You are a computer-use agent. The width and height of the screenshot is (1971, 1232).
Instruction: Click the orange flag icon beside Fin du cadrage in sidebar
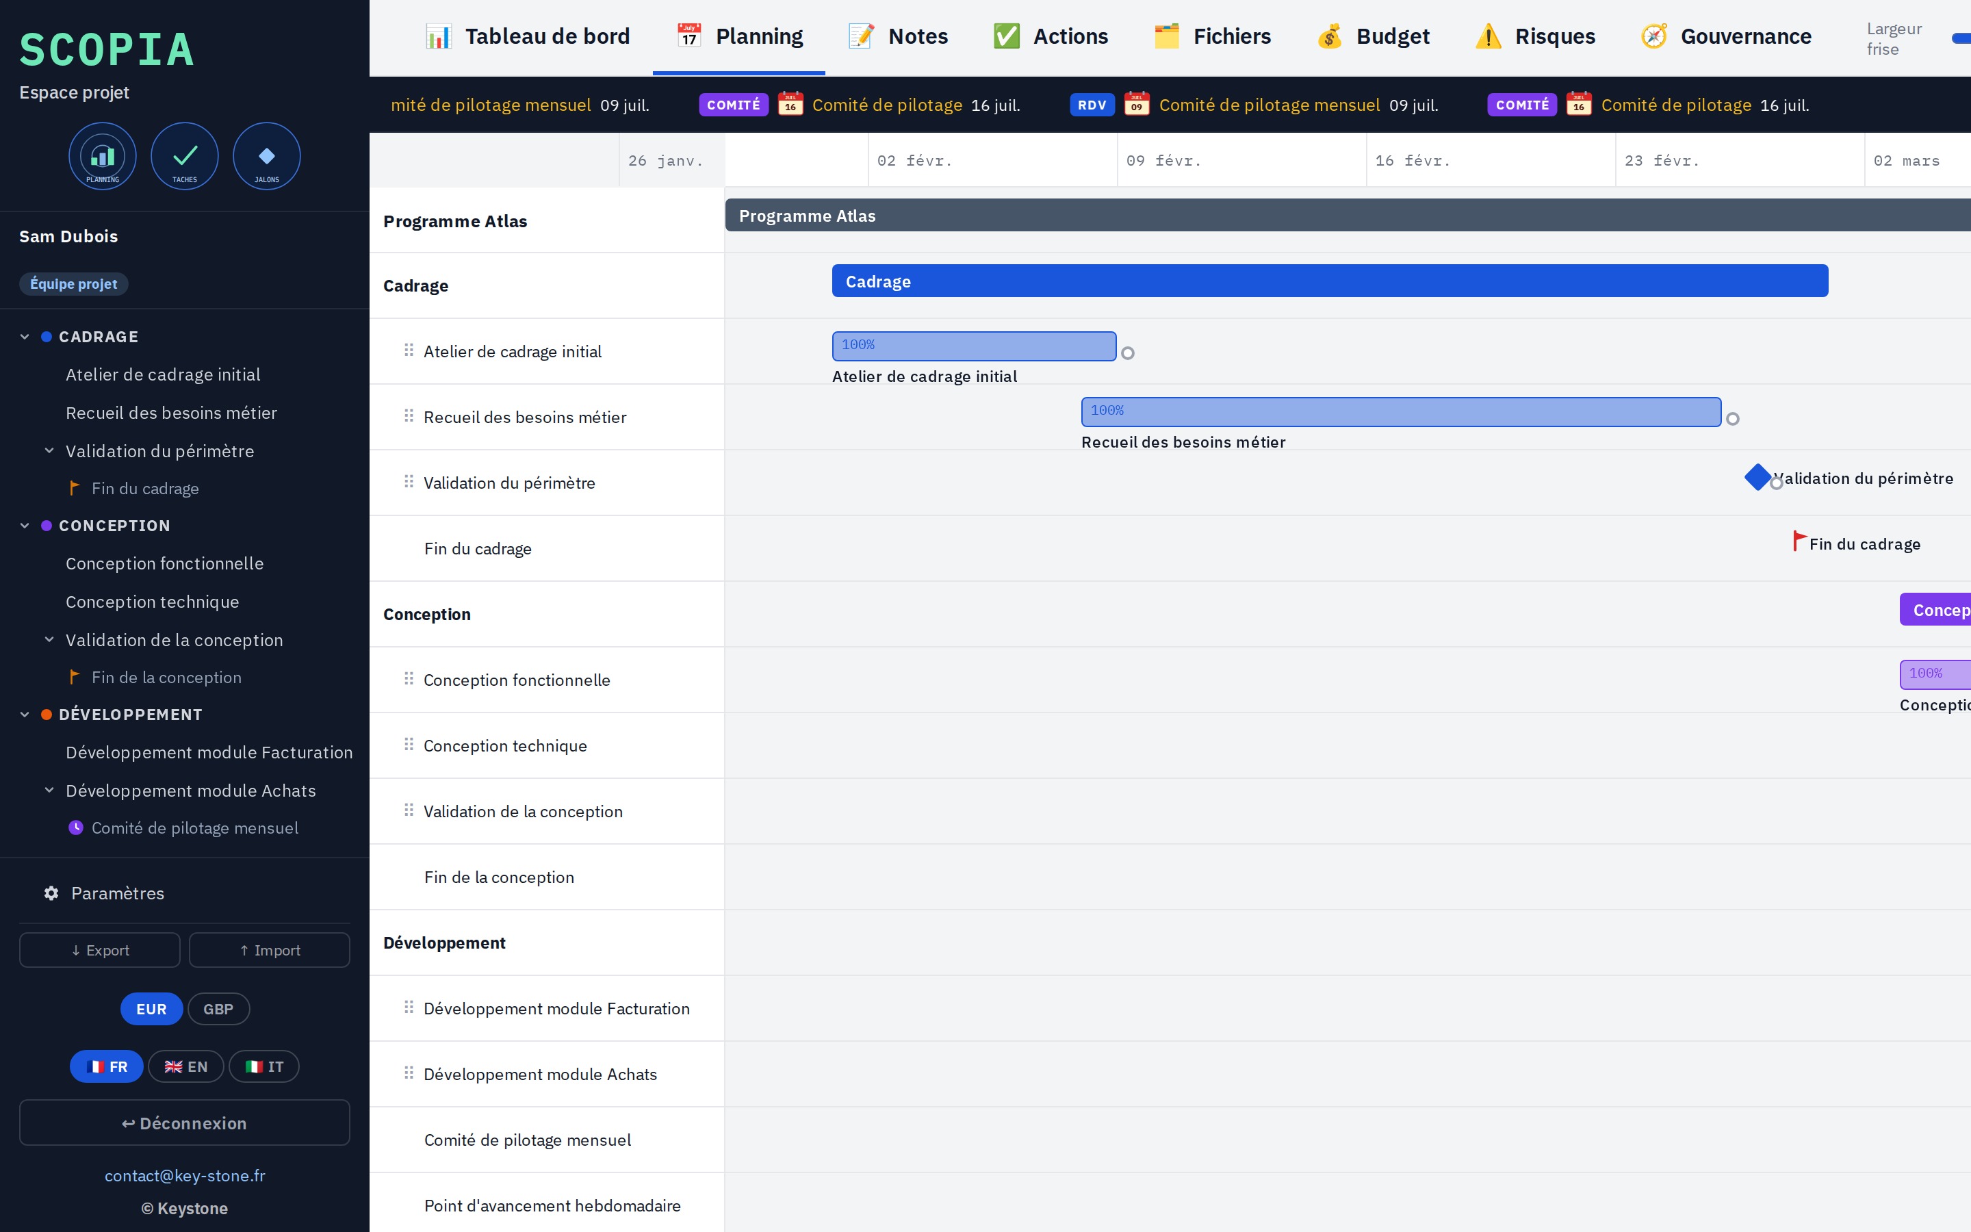tap(74, 488)
